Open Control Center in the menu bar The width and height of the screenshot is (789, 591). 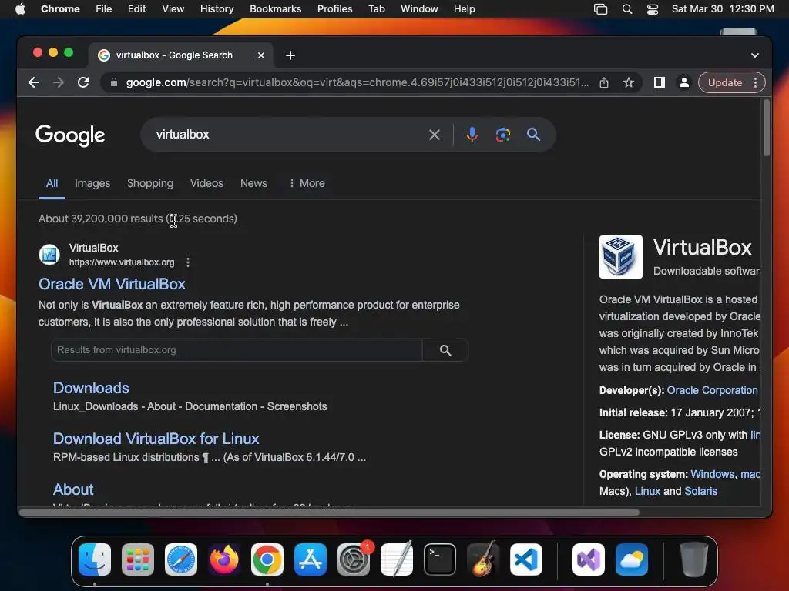pos(652,9)
